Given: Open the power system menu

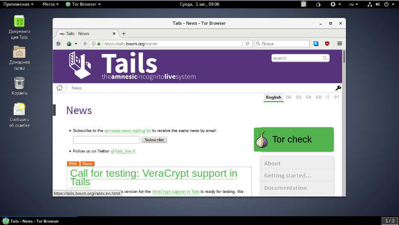Looking at the screenshot, I should pos(389,4).
